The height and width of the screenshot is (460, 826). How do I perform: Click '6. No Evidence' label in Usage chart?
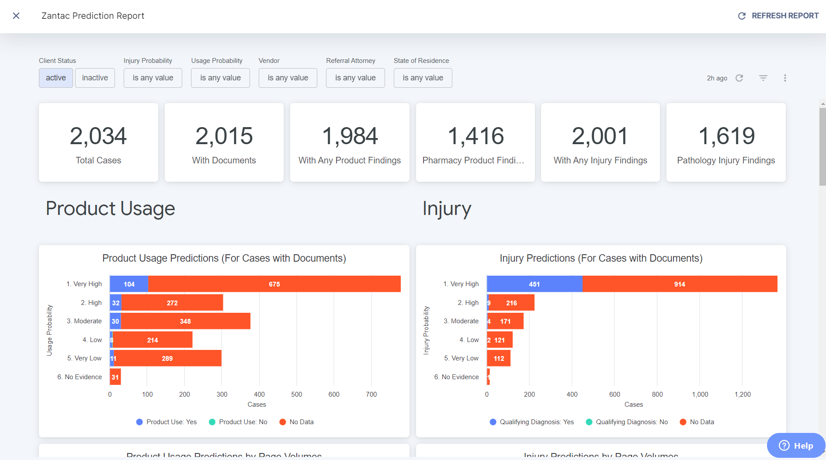80,377
